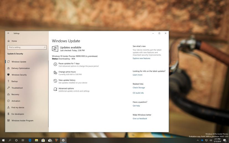The image size is (229, 143).
Task: Click Last checked Today 2:06 PM text
Action: [x=72, y=51]
